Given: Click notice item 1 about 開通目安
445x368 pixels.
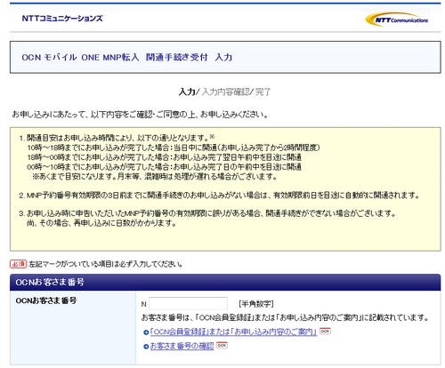Looking at the screenshot, I should tap(117, 138).
